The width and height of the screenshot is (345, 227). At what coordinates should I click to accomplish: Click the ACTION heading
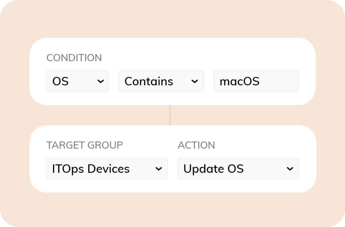pyautogui.click(x=196, y=145)
